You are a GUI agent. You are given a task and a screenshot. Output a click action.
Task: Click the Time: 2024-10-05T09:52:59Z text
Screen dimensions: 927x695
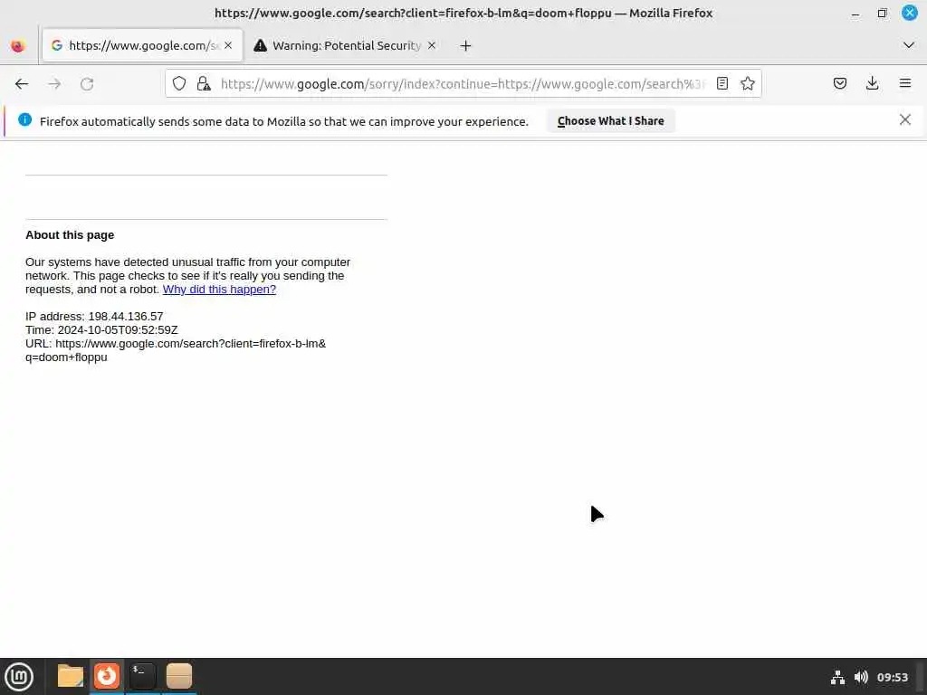coord(101,330)
